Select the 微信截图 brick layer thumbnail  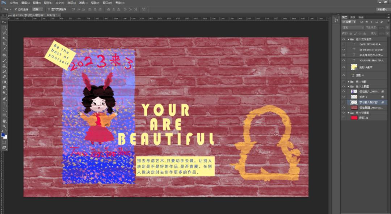point(354,108)
